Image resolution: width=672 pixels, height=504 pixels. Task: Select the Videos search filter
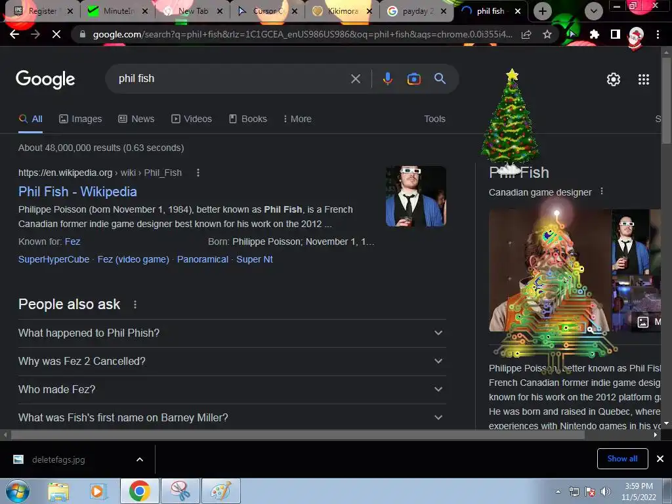[x=192, y=119]
